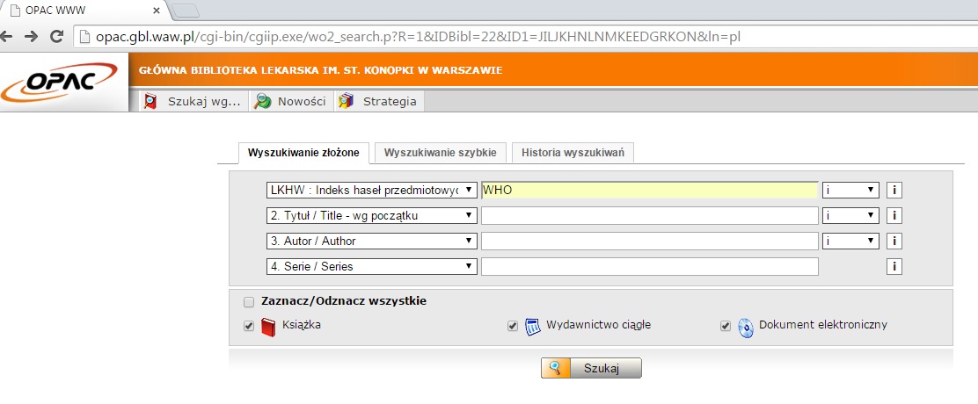Open the Strategia menu item
Viewport: 978px width, 404px height.
tap(379, 102)
